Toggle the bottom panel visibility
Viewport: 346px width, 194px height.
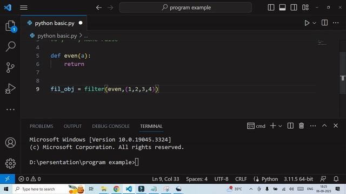click(282, 8)
